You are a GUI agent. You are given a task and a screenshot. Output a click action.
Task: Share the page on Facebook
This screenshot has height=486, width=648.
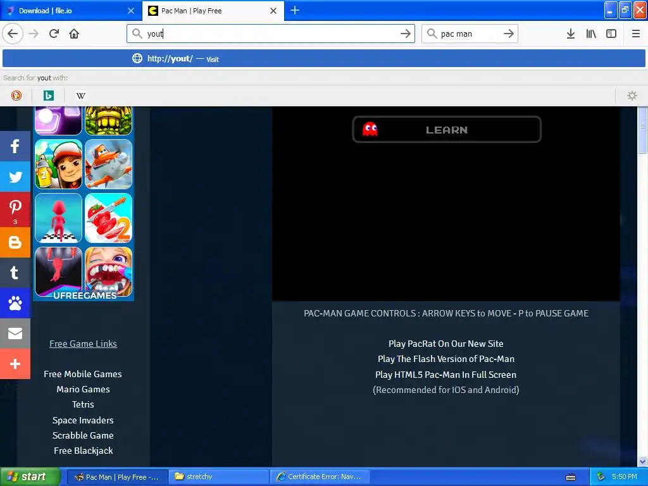[15, 146]
